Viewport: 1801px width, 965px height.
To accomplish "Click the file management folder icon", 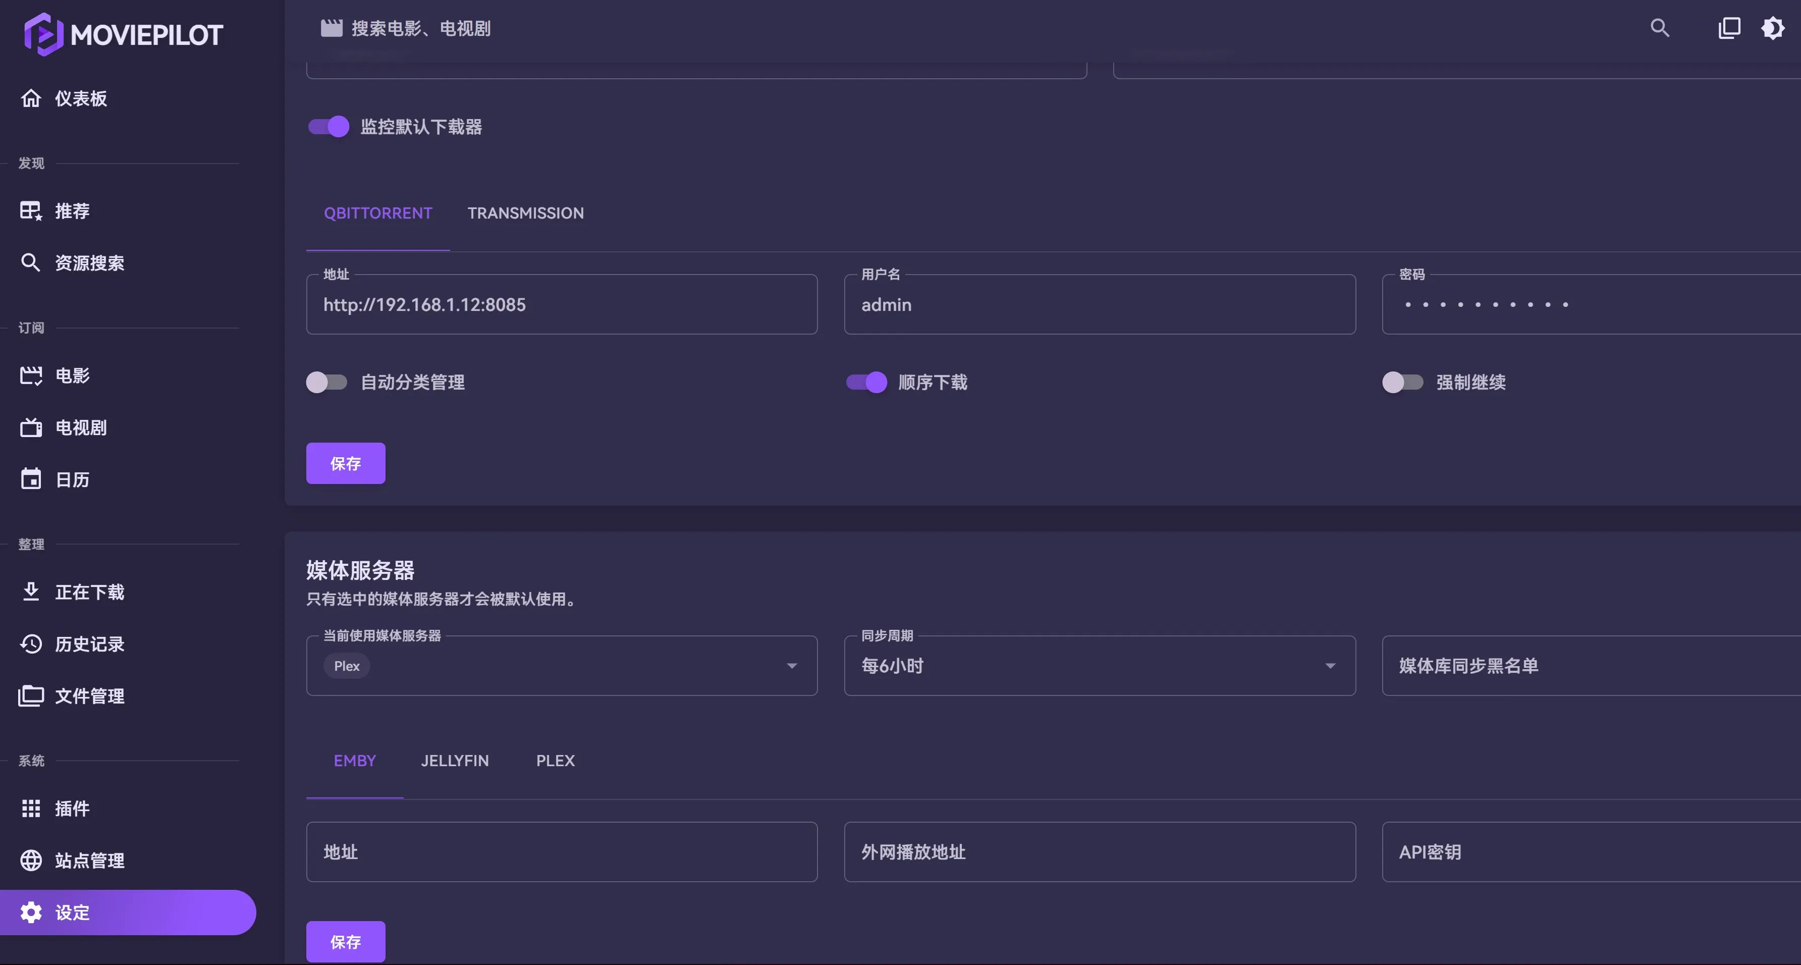I will (x=31, y=696).
